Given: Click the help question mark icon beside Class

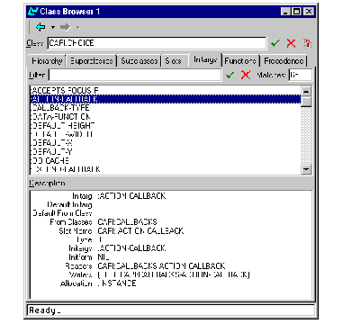Looking at the screenshot, I should pyautogui.click(x=307, y=43).
